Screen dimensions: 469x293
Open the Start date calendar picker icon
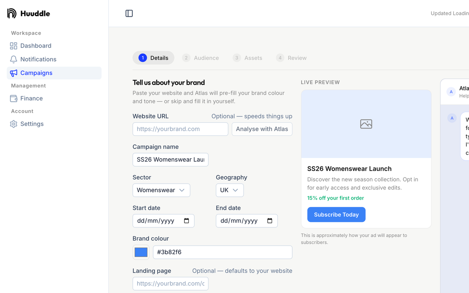point(186,221)
